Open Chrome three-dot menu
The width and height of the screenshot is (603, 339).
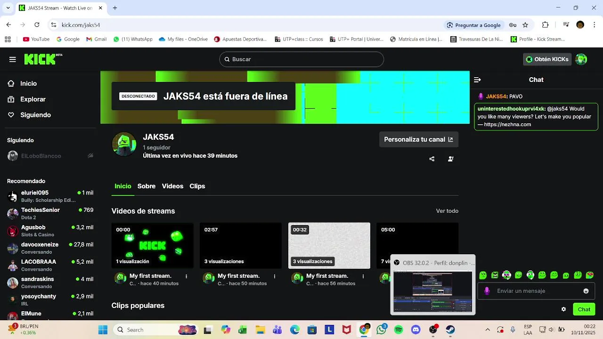tap(595, 25)
